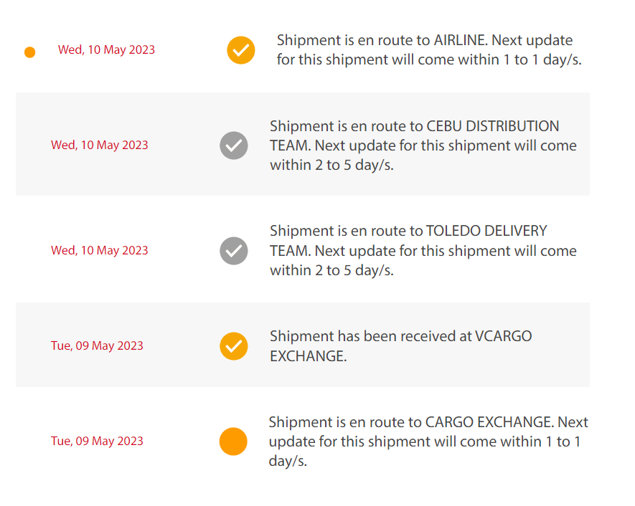This screenshot has width=635, height=506.
Task: Click 'within 2 to 5 day/s' in CEBU row
Action: 331,165
